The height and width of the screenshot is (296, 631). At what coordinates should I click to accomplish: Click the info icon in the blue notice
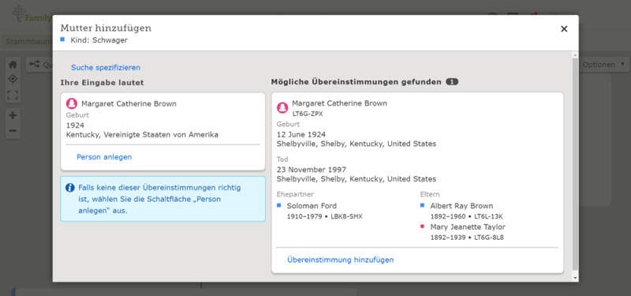coord(70,188)
